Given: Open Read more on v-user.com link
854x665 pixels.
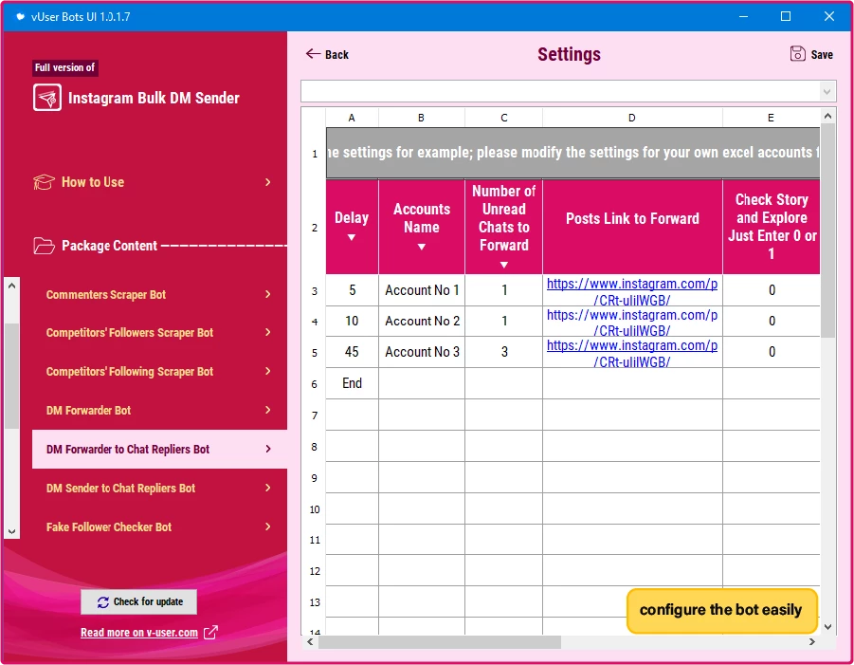Looking at the screenshot, I should [139, 633].
